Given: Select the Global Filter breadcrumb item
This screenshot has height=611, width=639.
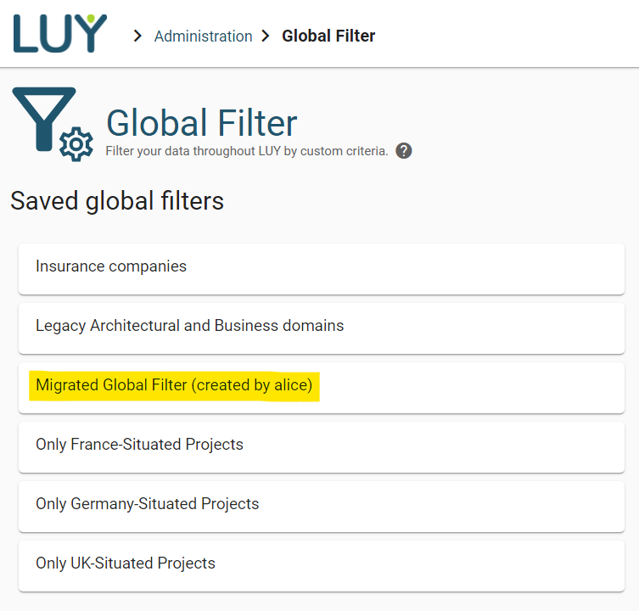Looking at the screenshot, I should [x=328, y=36].
